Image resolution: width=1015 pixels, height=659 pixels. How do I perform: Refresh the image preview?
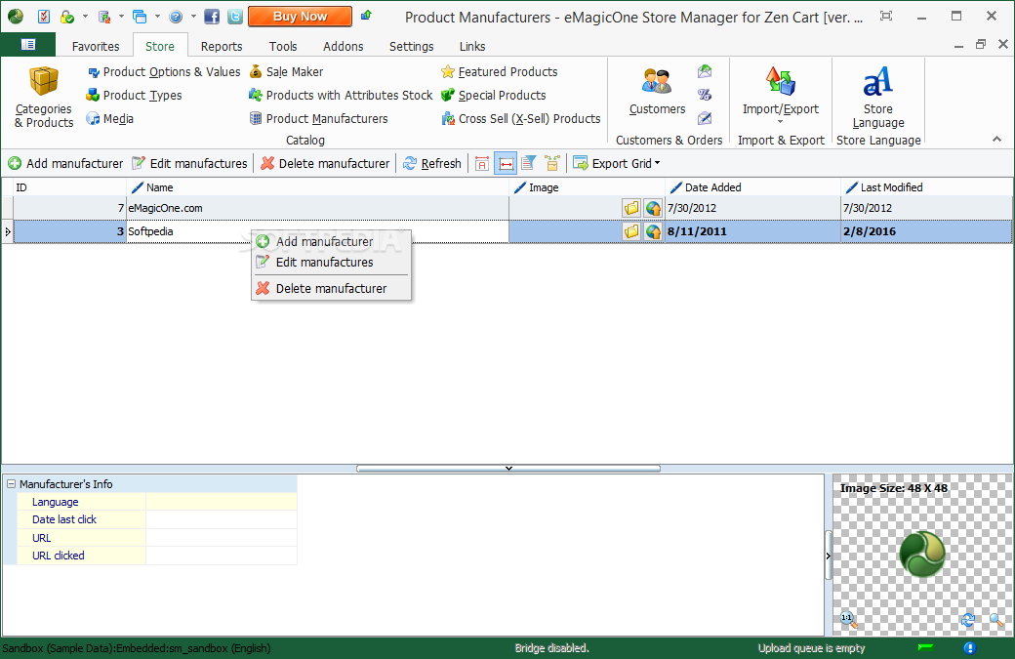point(968,620)
